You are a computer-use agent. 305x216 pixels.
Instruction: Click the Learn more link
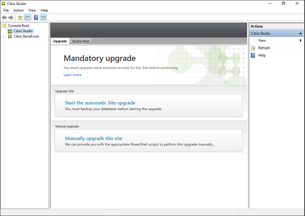click(x=73, y=75)
